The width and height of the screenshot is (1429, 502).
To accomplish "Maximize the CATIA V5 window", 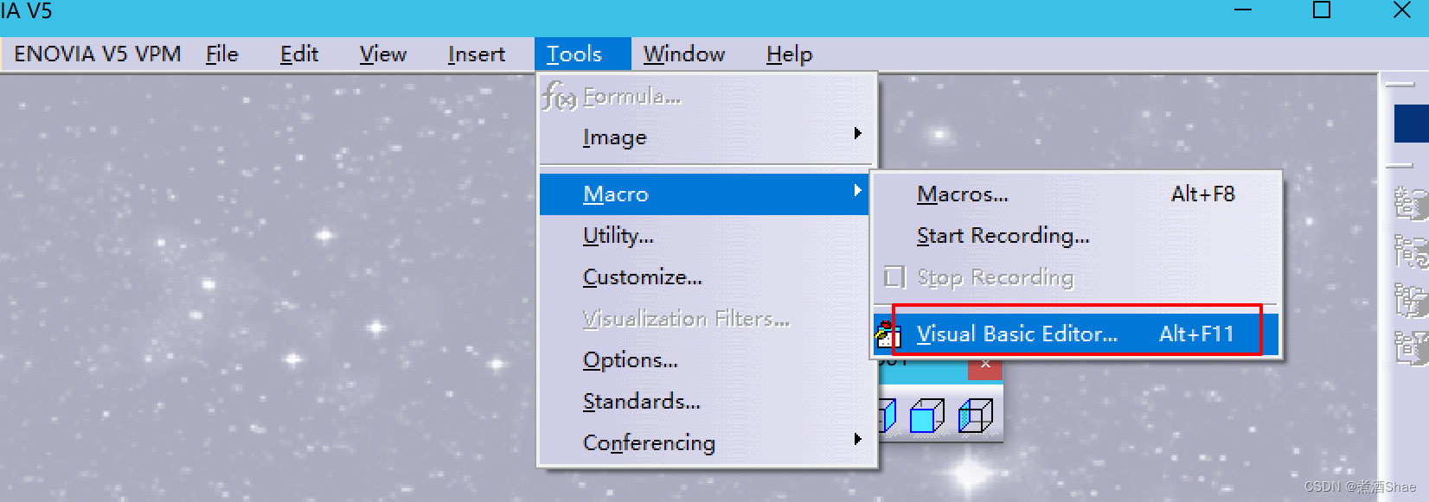I will tap(1322, 10).
